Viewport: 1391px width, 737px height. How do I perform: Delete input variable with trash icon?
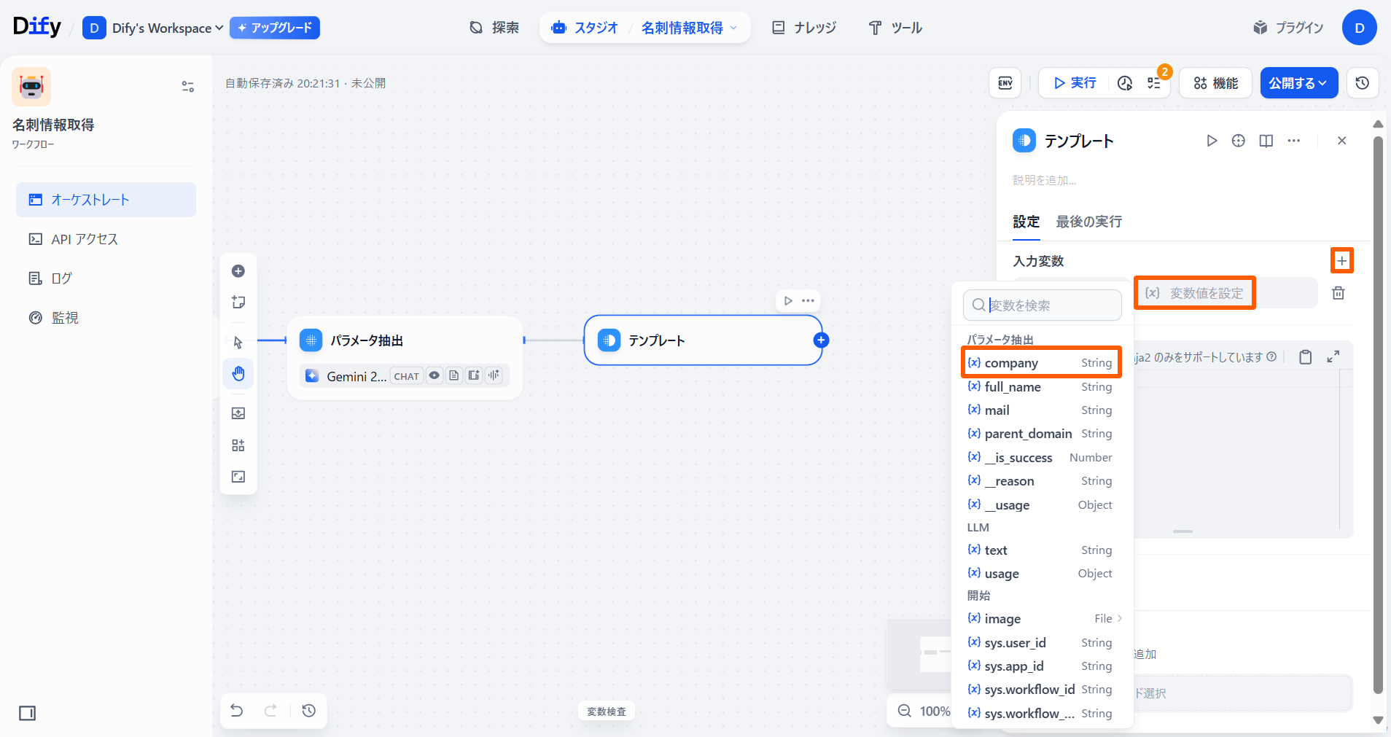tap(1338, 293)
